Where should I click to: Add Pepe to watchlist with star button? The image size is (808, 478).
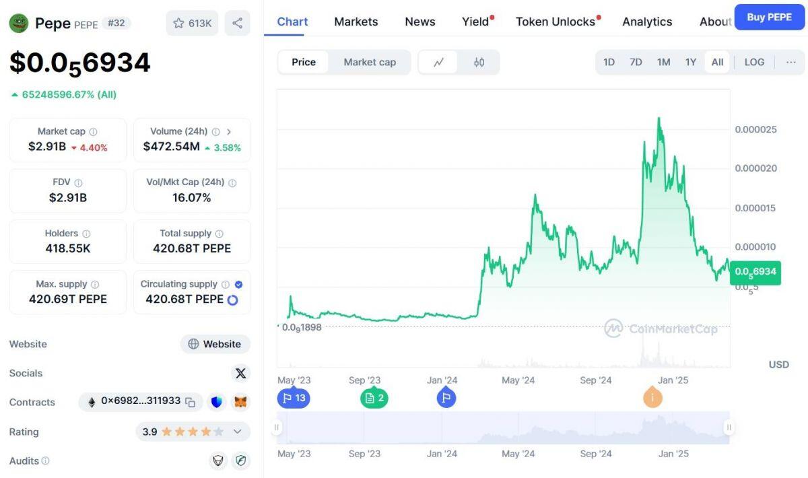point(192,23)
